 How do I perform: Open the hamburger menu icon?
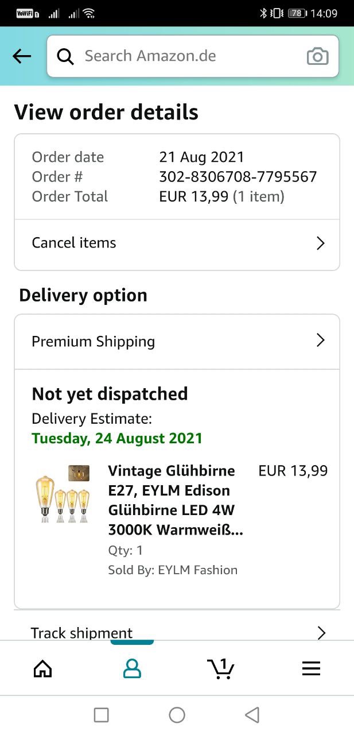[311, 668]
